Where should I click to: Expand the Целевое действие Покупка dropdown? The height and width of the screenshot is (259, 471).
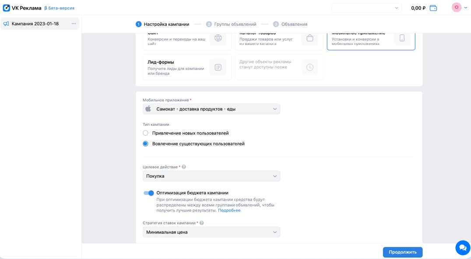coord(211,176)
